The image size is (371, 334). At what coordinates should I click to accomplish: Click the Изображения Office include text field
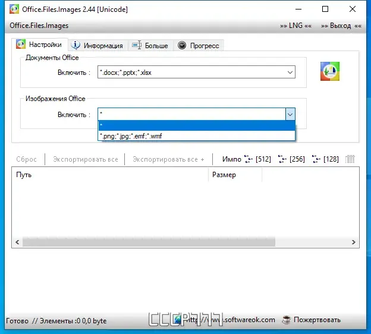pyautogui.click(x=191, y=115)
